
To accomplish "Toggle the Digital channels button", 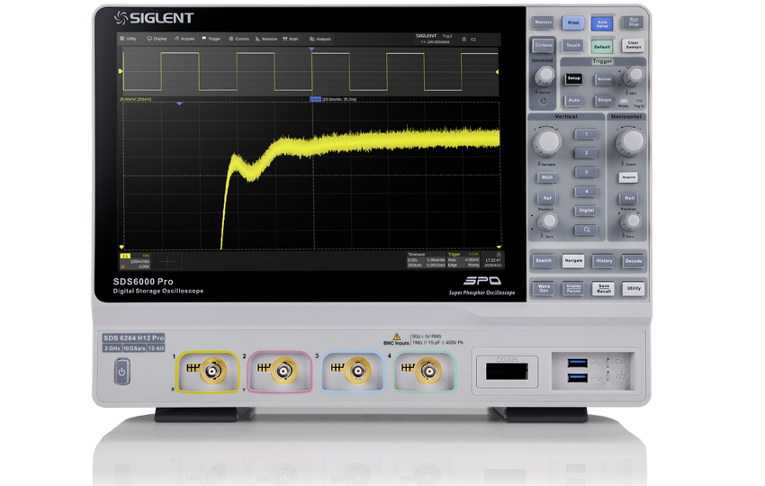I will tap(586, 211).
